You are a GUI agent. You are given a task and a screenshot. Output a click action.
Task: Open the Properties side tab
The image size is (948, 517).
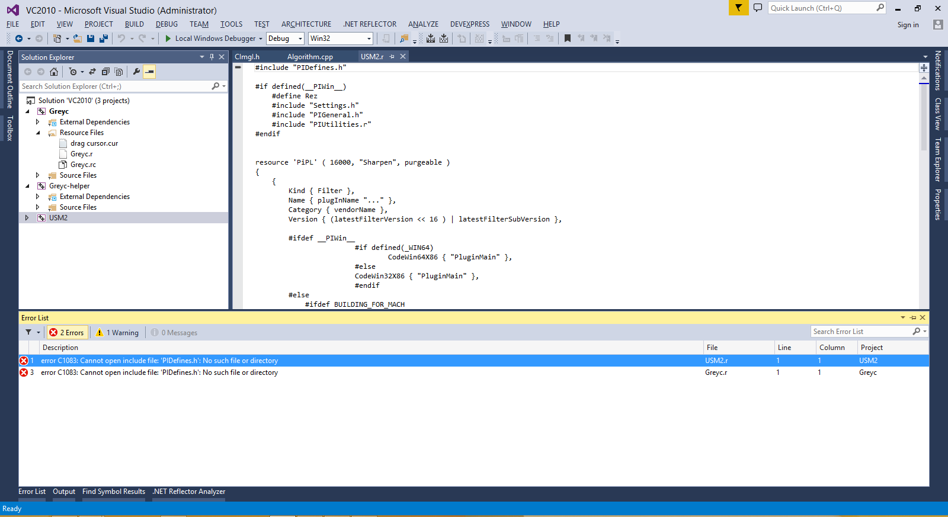(x=938, y=204)
